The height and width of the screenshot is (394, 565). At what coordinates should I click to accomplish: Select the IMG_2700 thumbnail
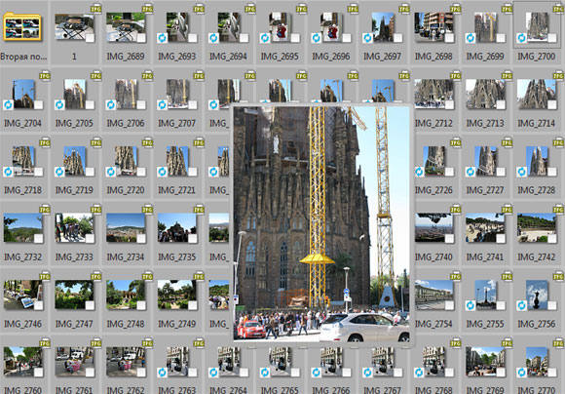point(537,26)
